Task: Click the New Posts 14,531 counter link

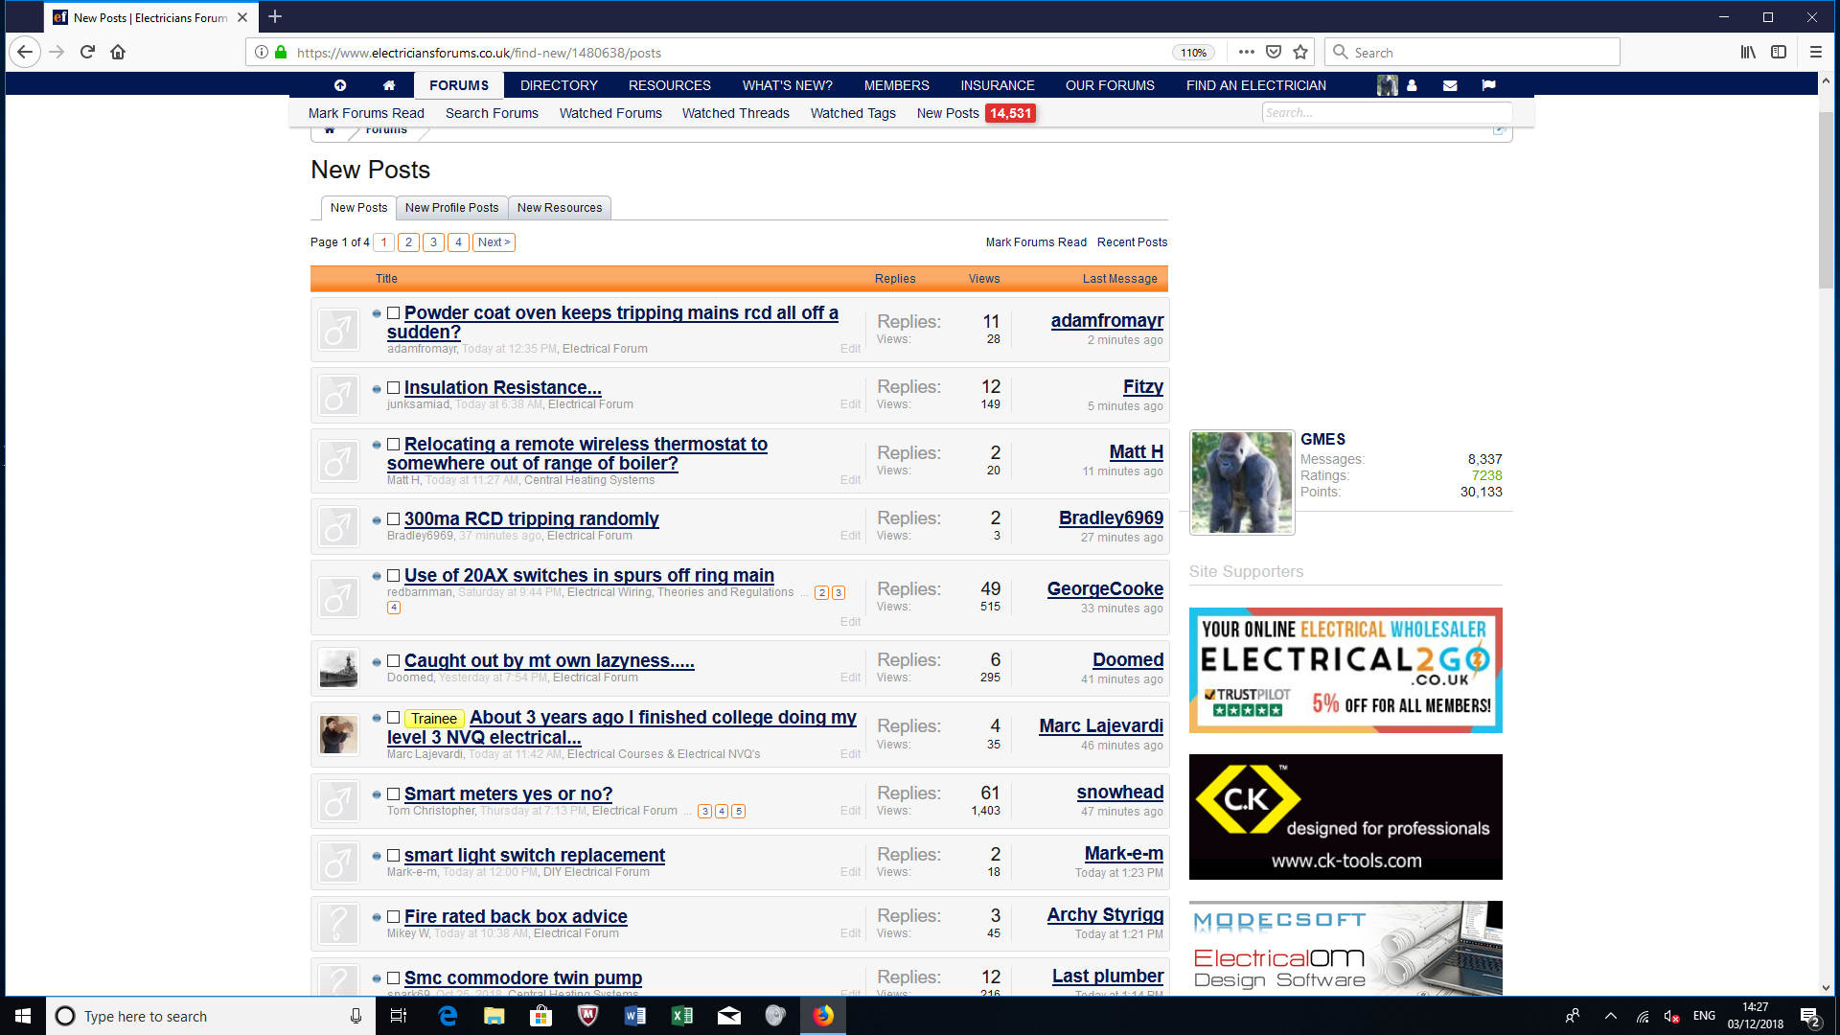Action: click(x=976, y=113)
